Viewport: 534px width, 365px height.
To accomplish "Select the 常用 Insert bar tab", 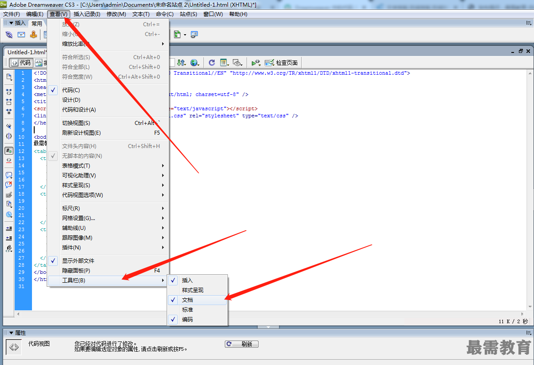I will [37, 24].
